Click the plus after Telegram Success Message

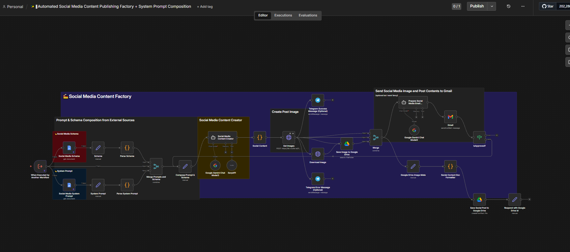332,100
